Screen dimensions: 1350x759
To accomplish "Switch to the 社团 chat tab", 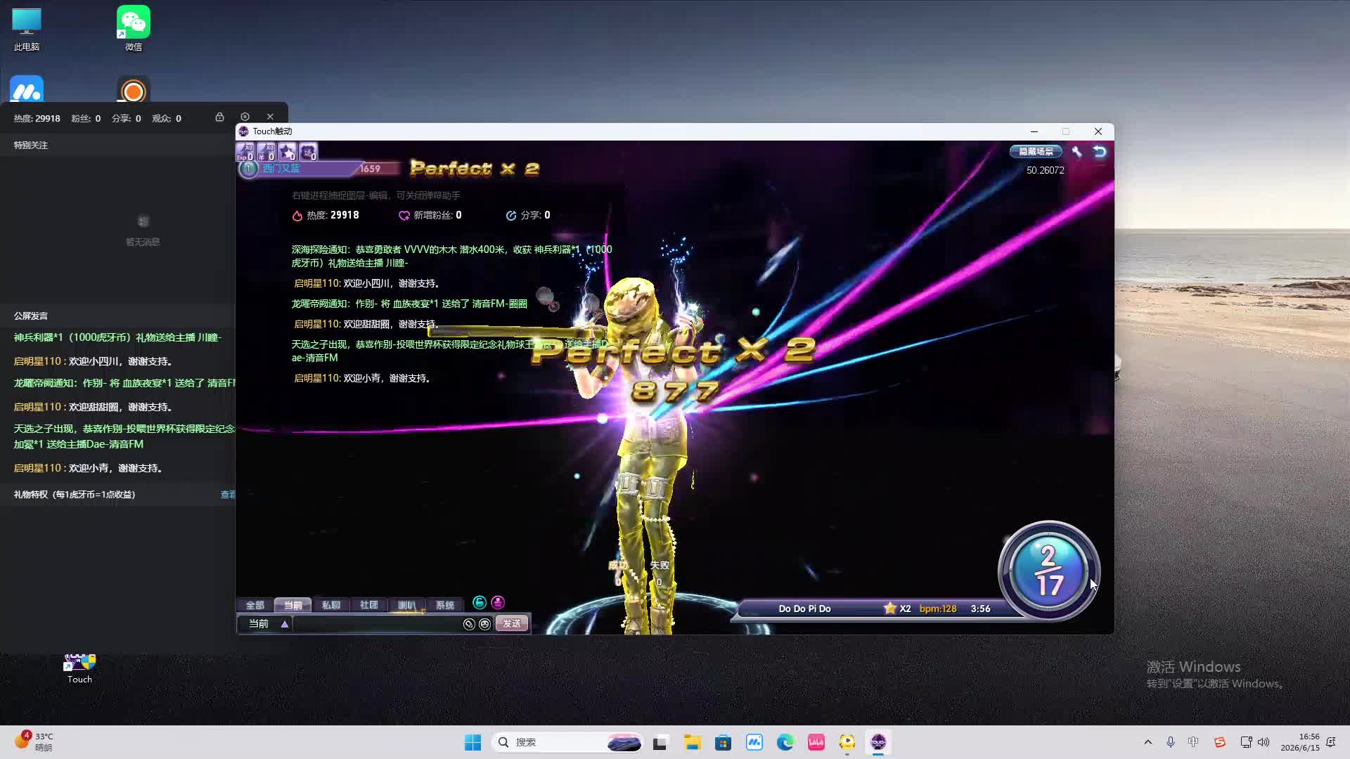I will 369,605.
